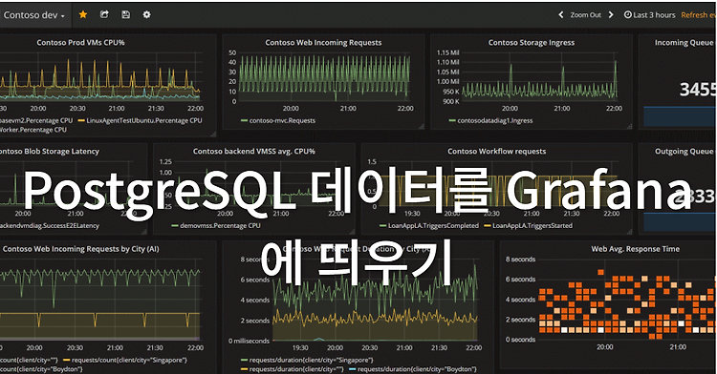Click the Storage Ingress graph area

click(x=539, y=76)
